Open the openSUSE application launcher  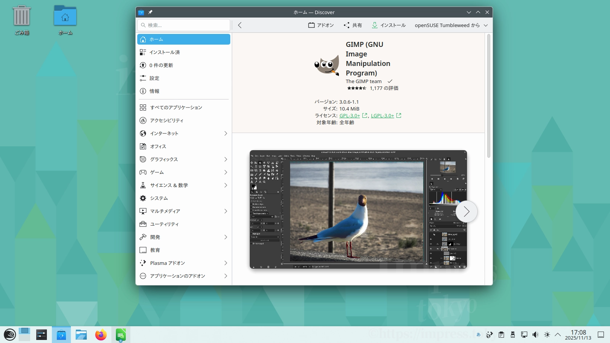10,335
